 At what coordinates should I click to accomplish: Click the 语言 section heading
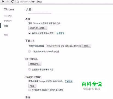tap(28, 19)
